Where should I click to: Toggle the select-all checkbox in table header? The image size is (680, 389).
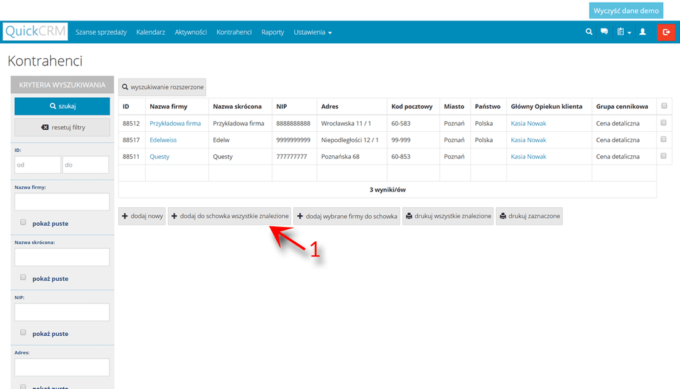pos(664,106)
